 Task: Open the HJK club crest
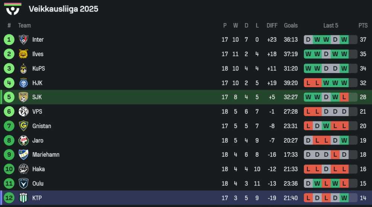click(23, 83)
